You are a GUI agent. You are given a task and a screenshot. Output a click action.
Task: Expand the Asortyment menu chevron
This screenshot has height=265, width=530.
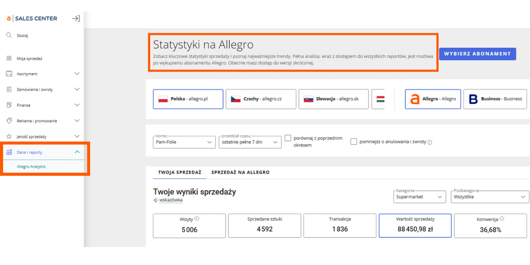(77, 74)
